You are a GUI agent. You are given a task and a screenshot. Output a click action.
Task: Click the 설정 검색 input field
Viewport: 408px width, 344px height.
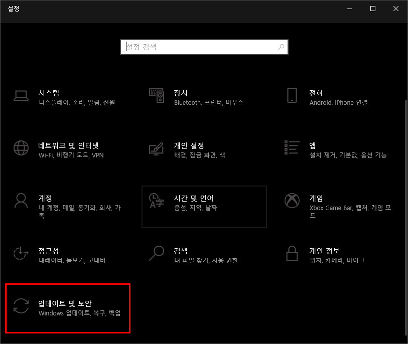tap(204, 47)
